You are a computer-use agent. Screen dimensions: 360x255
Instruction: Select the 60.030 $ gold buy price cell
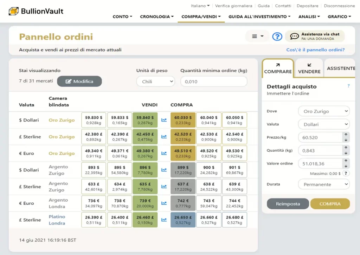pyautogui.click(x=183, y=120)
